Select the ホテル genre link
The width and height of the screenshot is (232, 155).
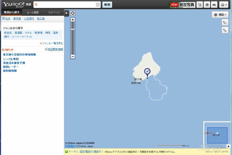point(28,33)
